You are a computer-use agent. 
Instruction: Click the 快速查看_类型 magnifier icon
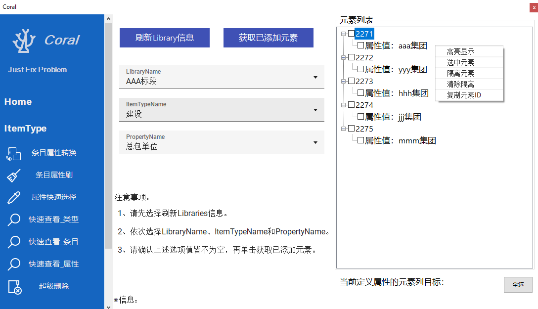coord(13,220)
